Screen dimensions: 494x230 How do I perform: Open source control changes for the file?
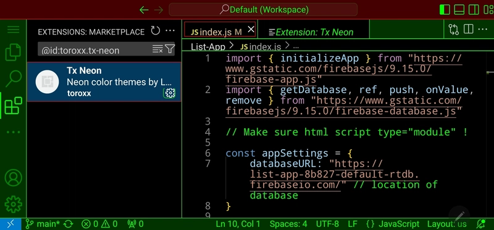click(454, 30)
